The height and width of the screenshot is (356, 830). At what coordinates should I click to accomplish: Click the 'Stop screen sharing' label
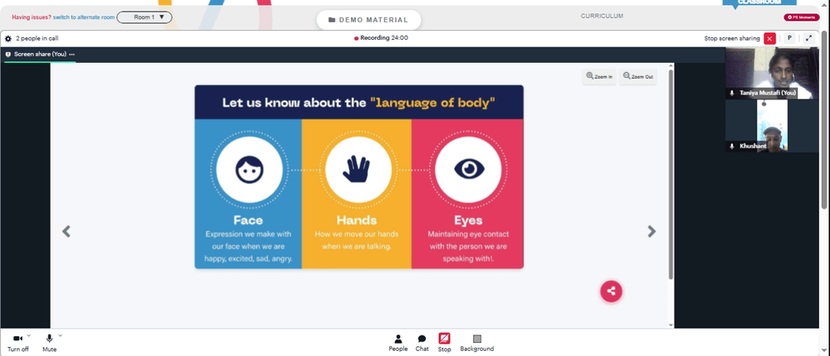[731, 39]
